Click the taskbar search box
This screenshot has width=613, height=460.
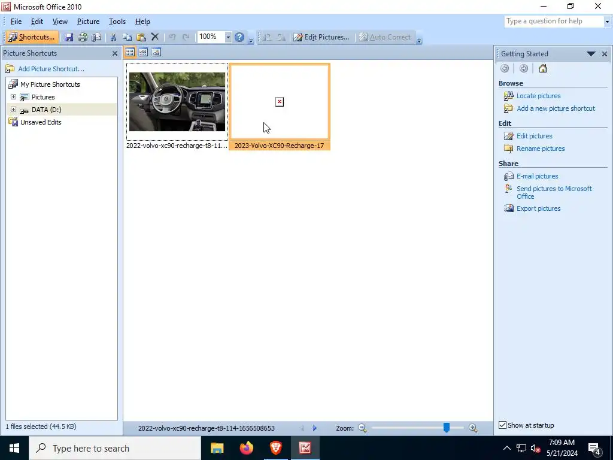(x=115, y=448)
